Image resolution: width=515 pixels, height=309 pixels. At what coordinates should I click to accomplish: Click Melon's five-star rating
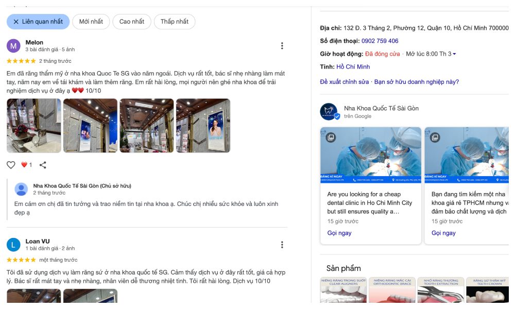(x=21, y=61)
